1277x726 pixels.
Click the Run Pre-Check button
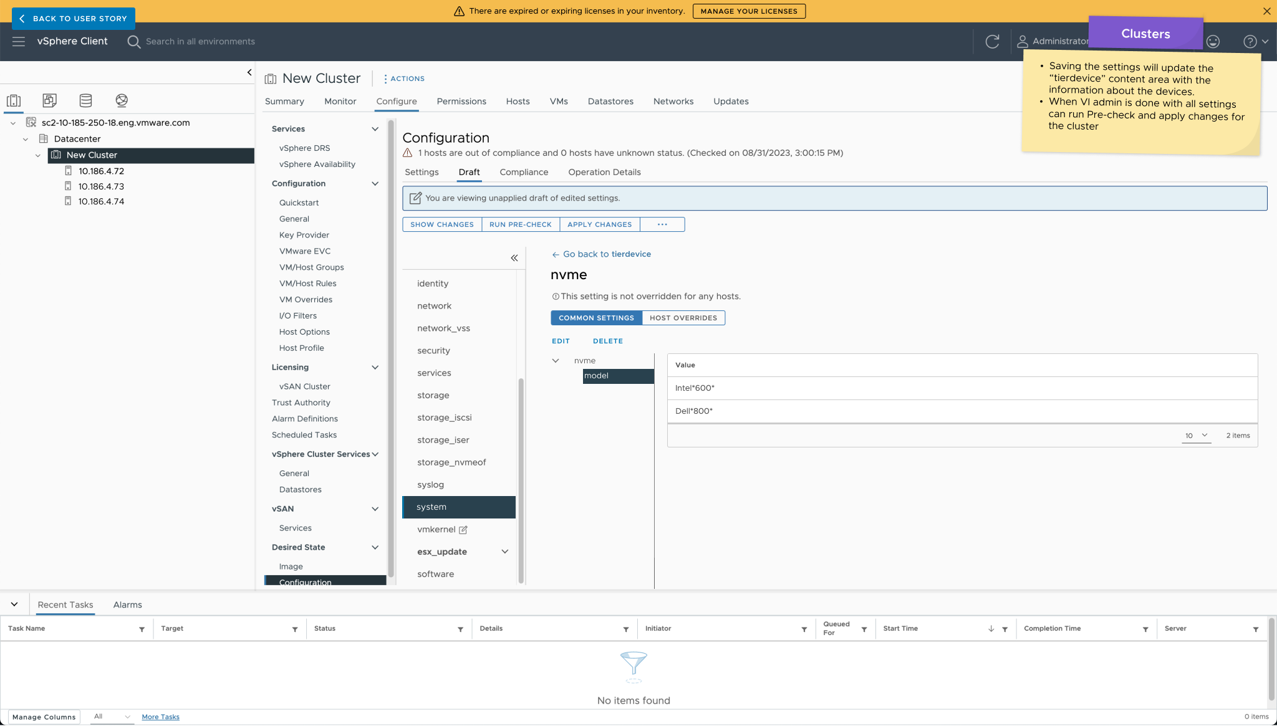[520, 224]
